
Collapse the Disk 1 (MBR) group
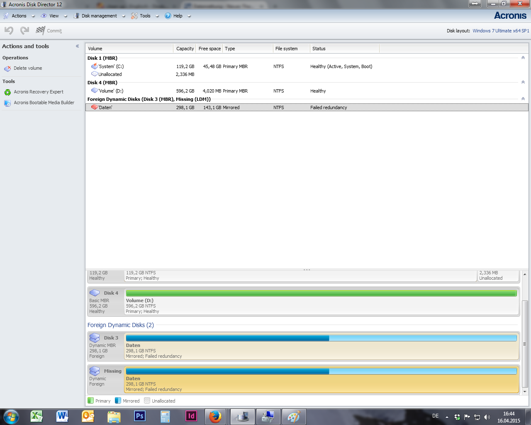(x=523, y=58)
